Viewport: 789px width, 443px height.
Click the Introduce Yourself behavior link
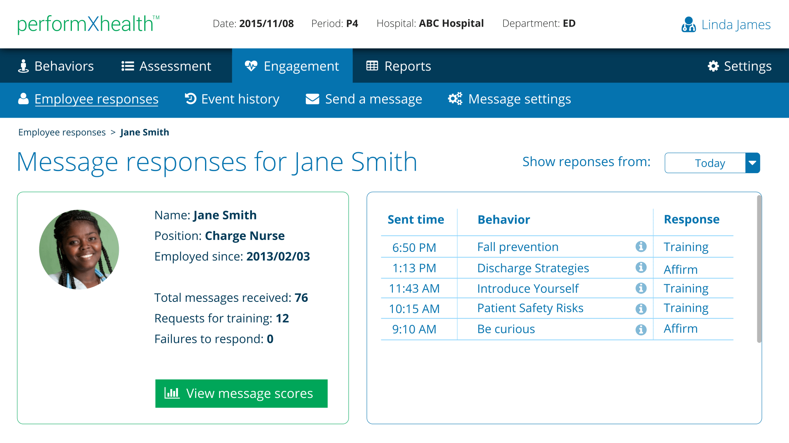point(528,288)
